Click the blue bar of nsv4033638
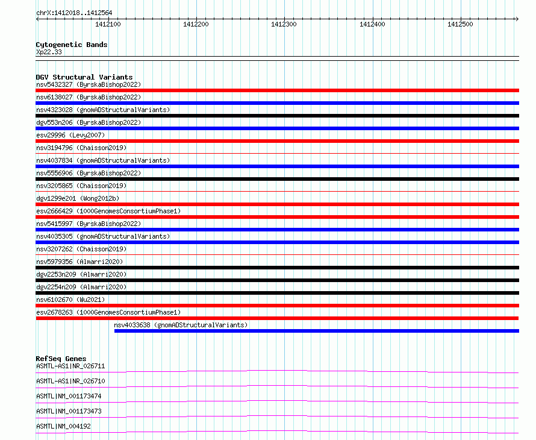 317,331
